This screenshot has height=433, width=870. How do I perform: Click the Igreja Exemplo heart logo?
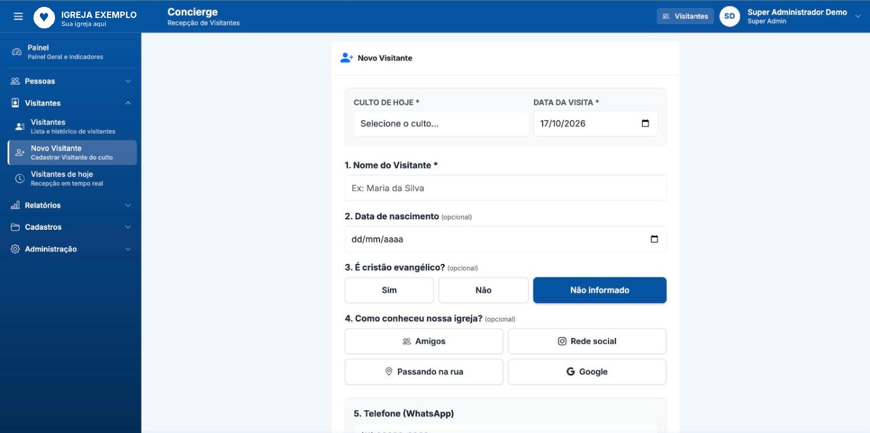(x=44, y=17)
